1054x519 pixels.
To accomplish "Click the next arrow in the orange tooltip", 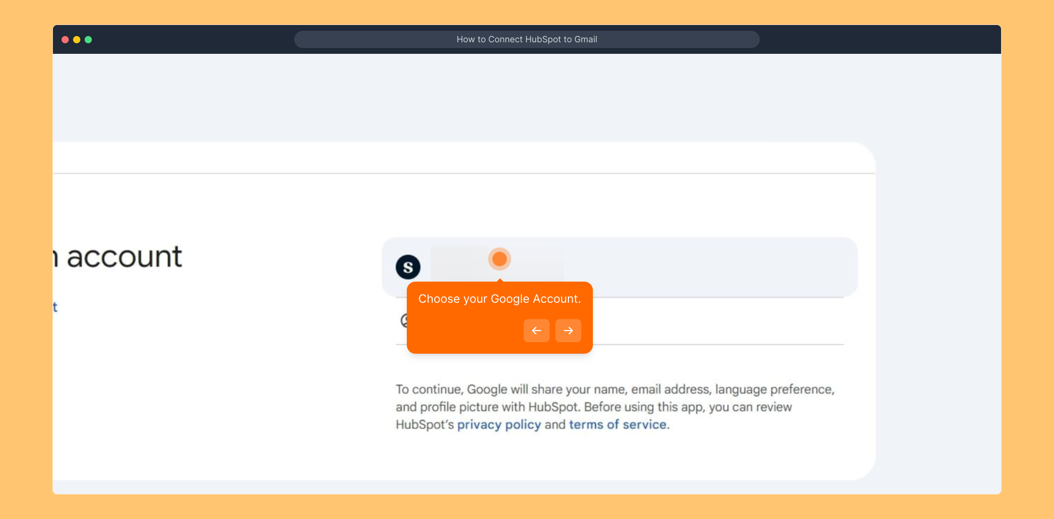I will pyautogui.click(x=568, y=331).
